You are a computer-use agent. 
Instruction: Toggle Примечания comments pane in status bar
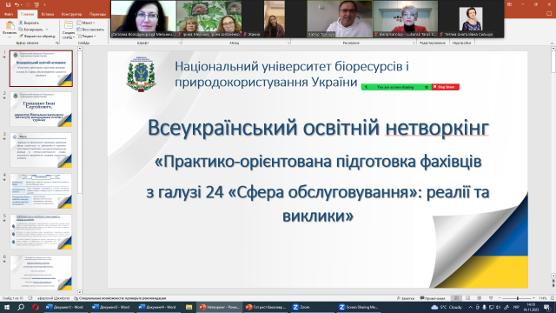coord(433,298)
